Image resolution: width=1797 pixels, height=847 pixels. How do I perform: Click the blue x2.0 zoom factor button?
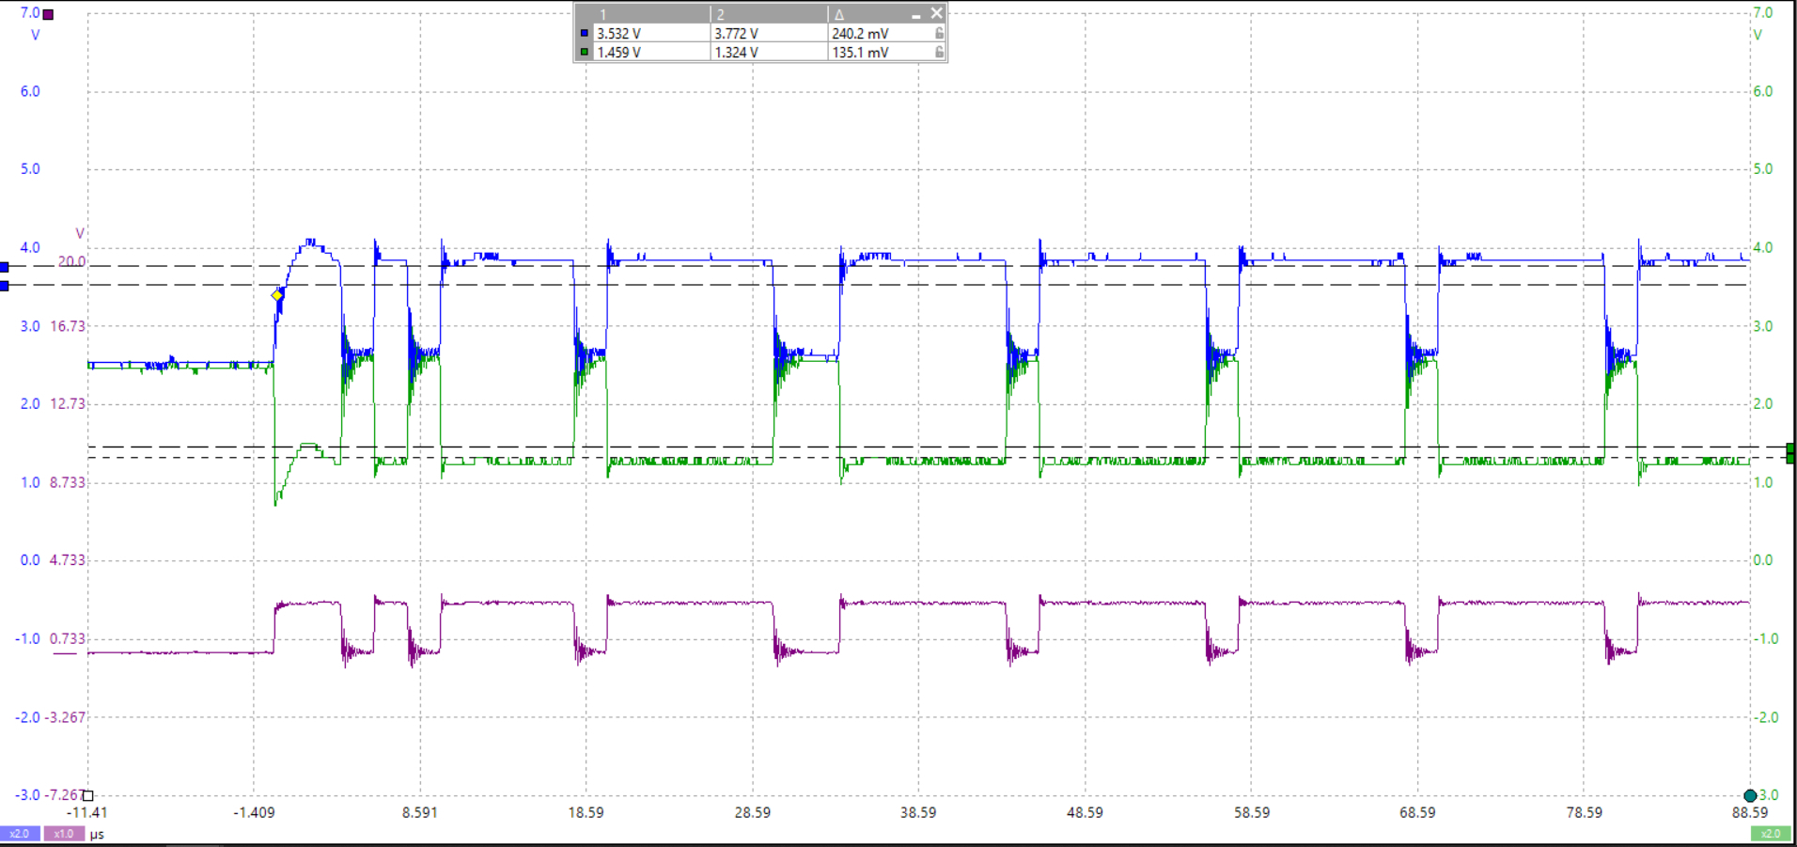point(19,834)
